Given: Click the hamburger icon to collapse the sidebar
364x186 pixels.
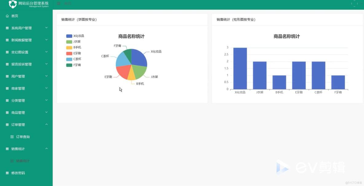Looking at the screenshot, I should (x=58, y=3).
